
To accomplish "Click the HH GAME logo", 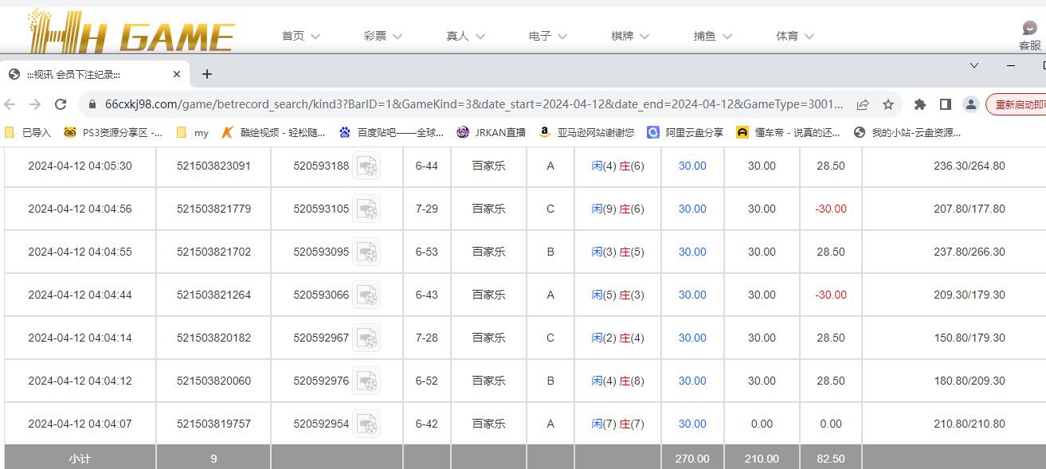I will pyautogui.click(x=131, y=32).
